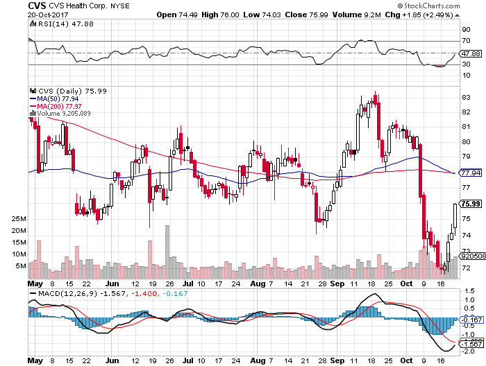Click the 77.94 moving average price tag
486x366 pixels.
[471, 173]
